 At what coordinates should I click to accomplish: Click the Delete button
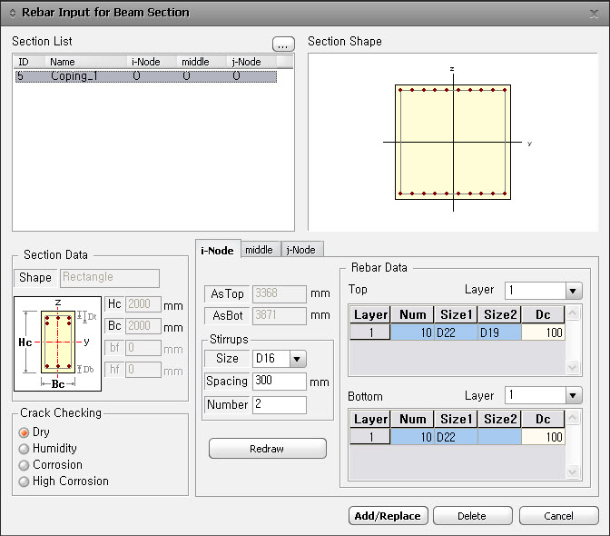[472, 516]
